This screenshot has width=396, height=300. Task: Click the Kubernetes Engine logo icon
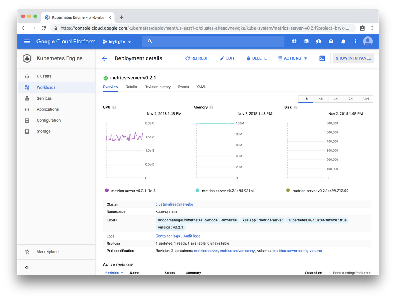click(27, 58)
